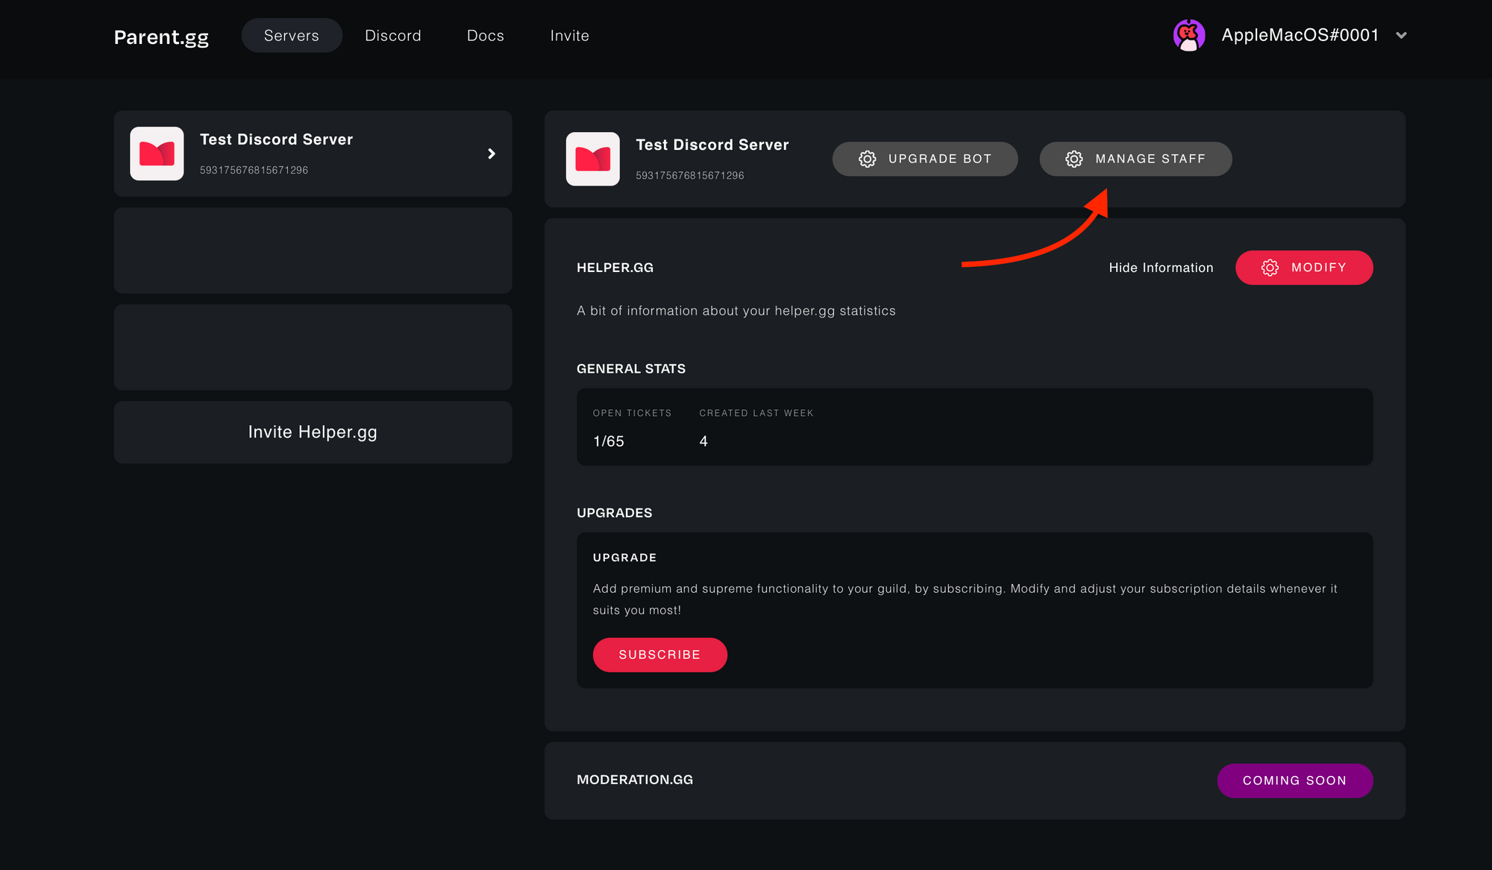The width and height of the screenshot is (1492, 870).
Task: Click the server ID in the header panel
Action: 690,175
